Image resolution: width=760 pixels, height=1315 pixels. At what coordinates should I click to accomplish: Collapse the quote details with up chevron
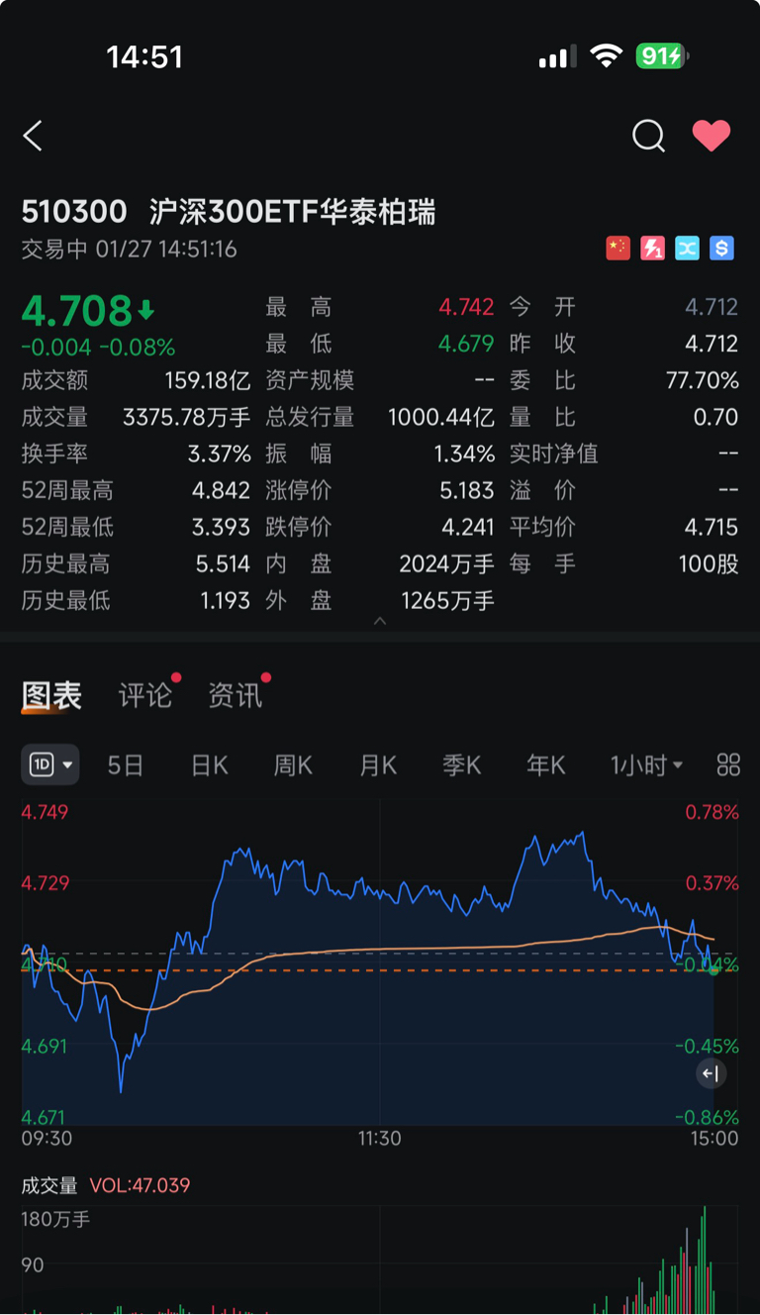[380, 621]
